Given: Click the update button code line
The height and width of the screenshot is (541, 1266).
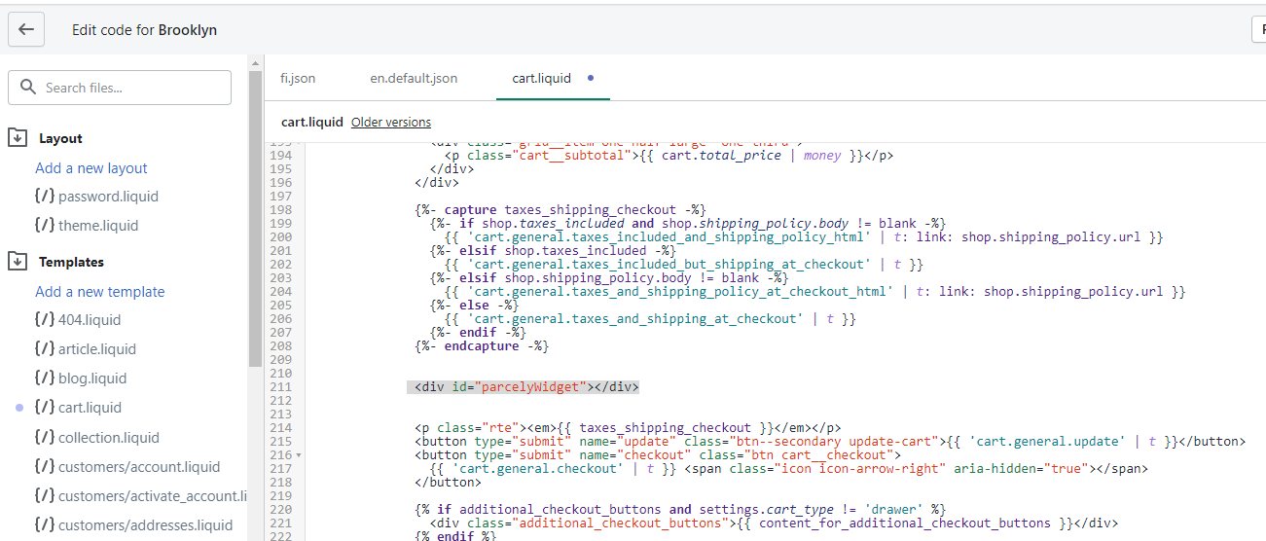Looking at the screenshot, I should click(x=830, y=442).
